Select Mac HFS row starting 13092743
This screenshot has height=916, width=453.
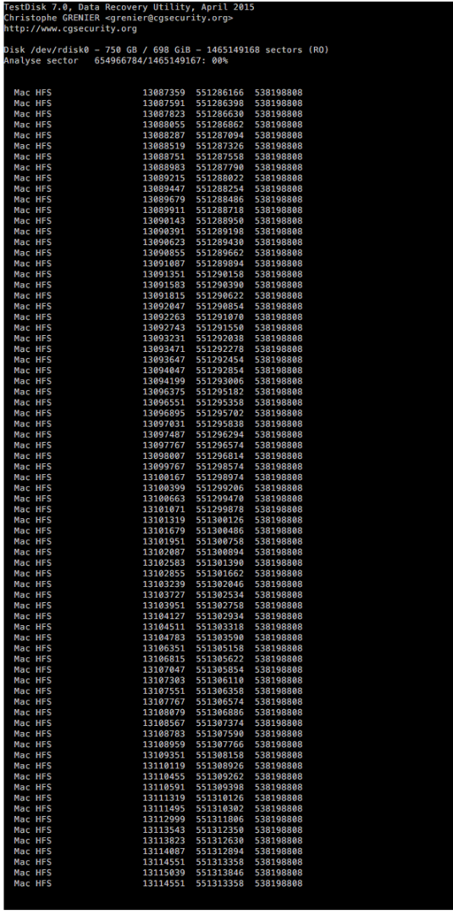click(158, 328)
